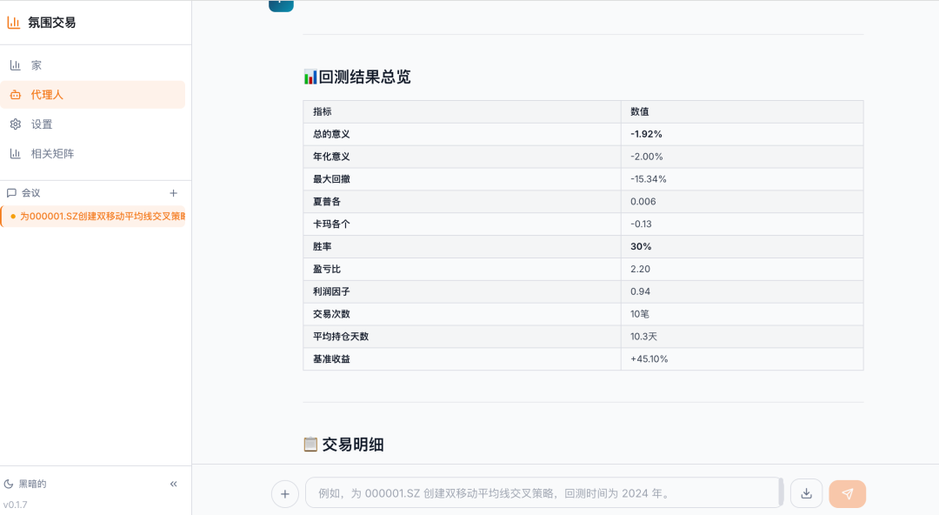The image size is (939, 515).
Task: Click the 回测结果总览 heading
Action: 364,77
